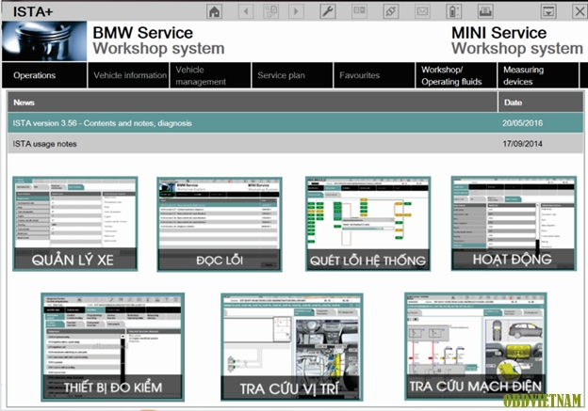Open the envelope message icon
Screen dimensions: 588x411
(422, 11)
